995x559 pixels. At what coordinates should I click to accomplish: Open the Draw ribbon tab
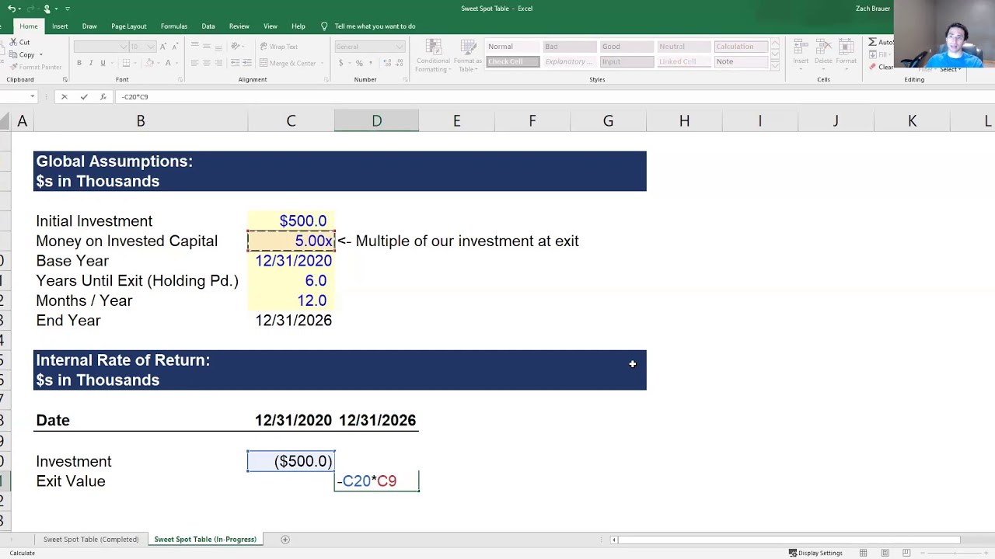click(x=89, y=26)
